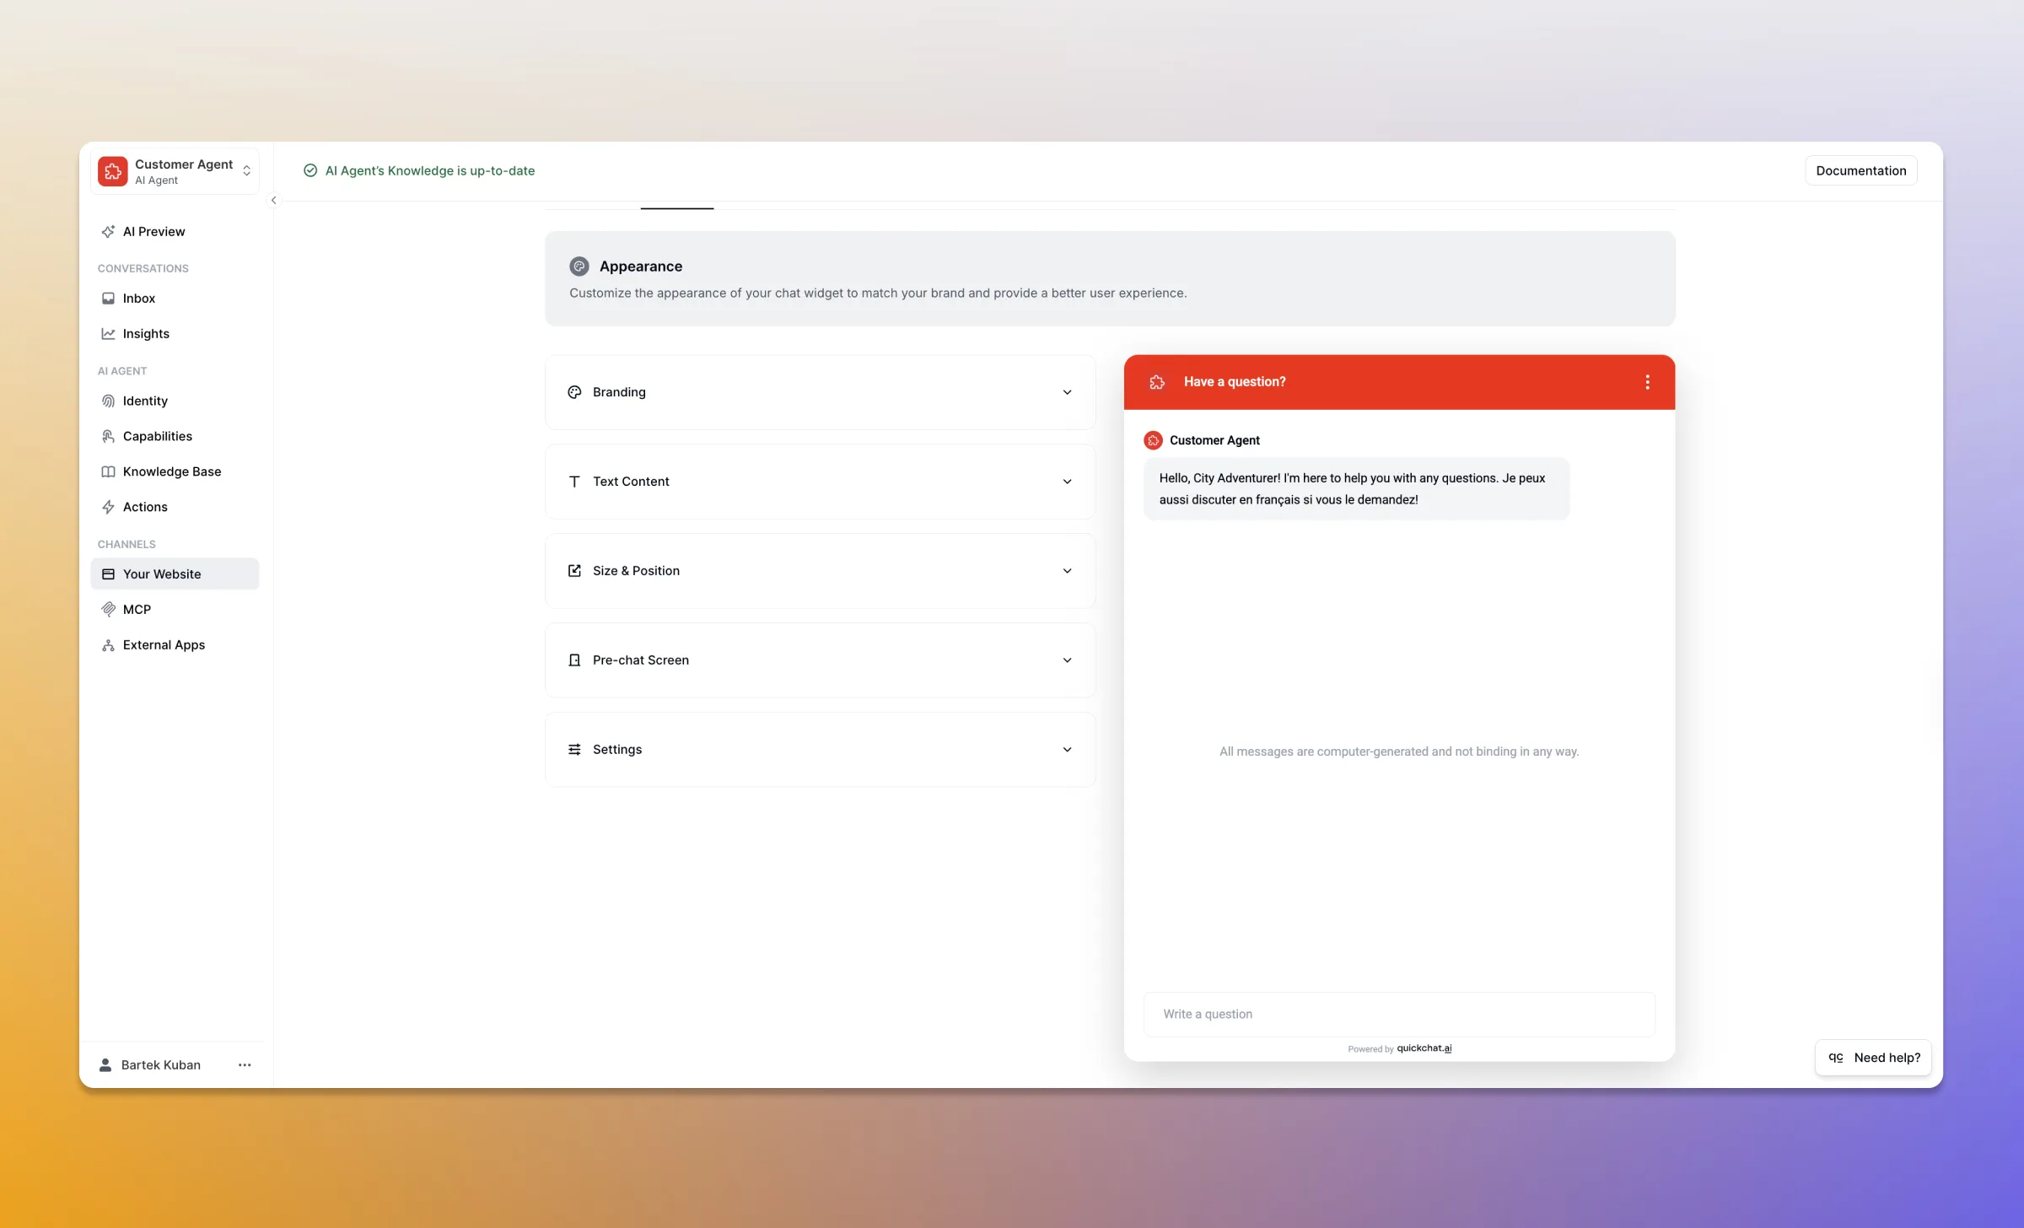Click the quickchat.ai link

1424,1048
